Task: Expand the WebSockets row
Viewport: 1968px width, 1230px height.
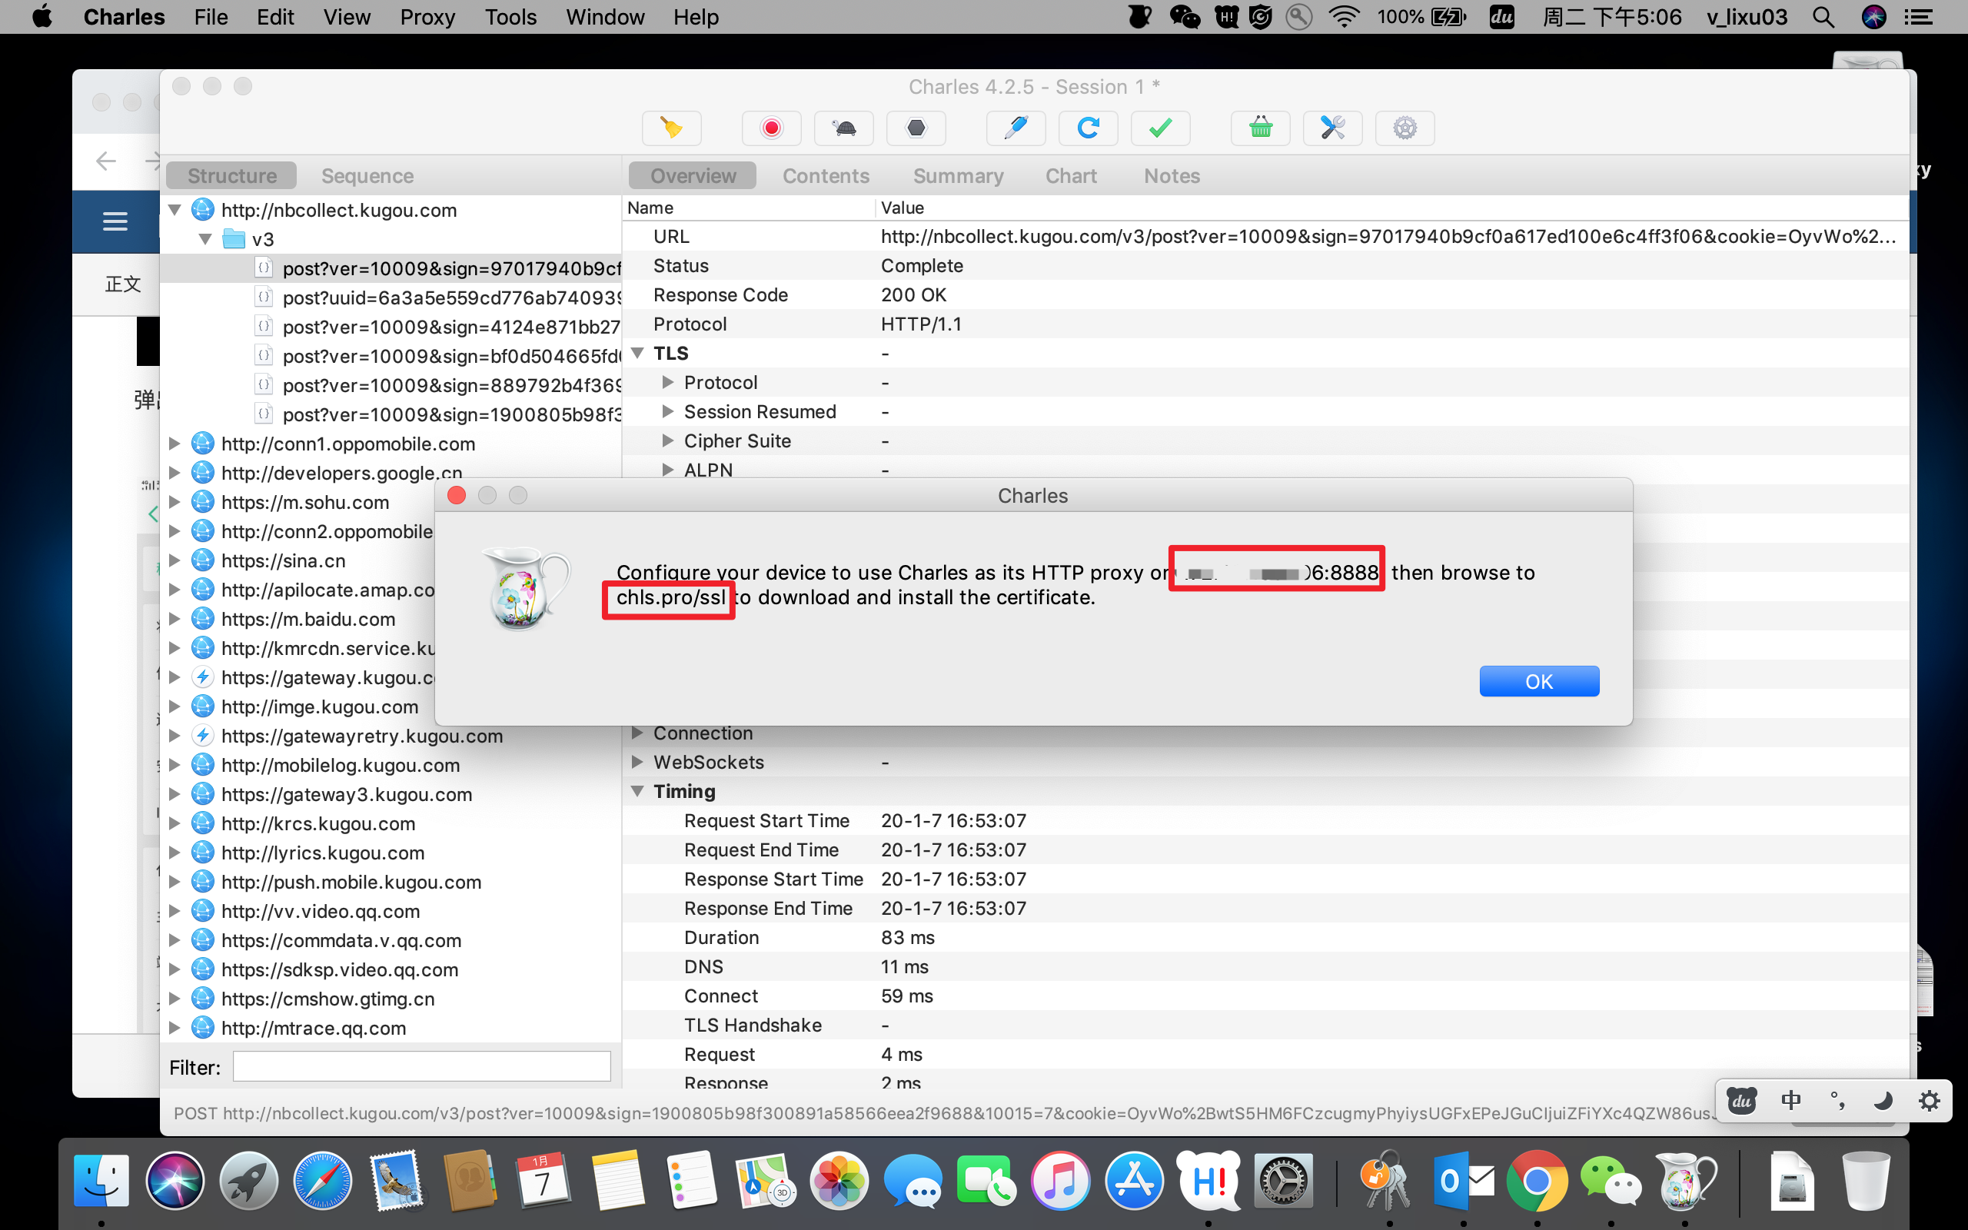Action: (x=637, y=763)
